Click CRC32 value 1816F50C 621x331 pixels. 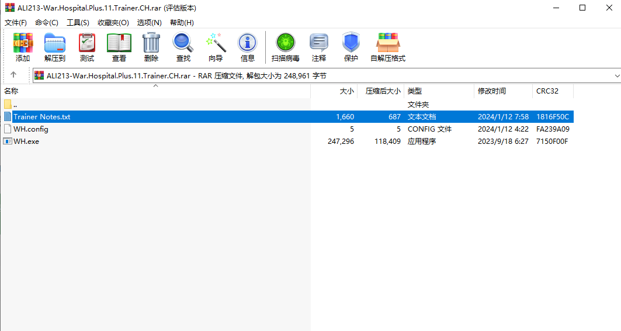pos(553,117)
